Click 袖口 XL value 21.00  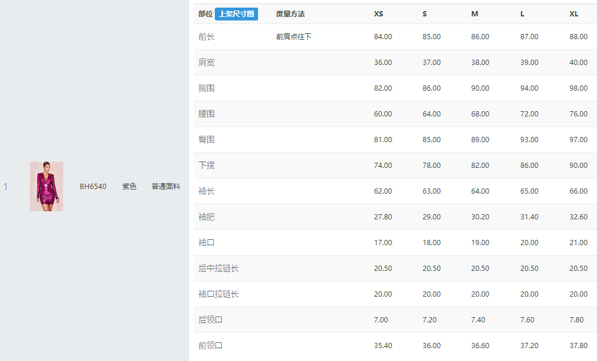click(578, 243)
